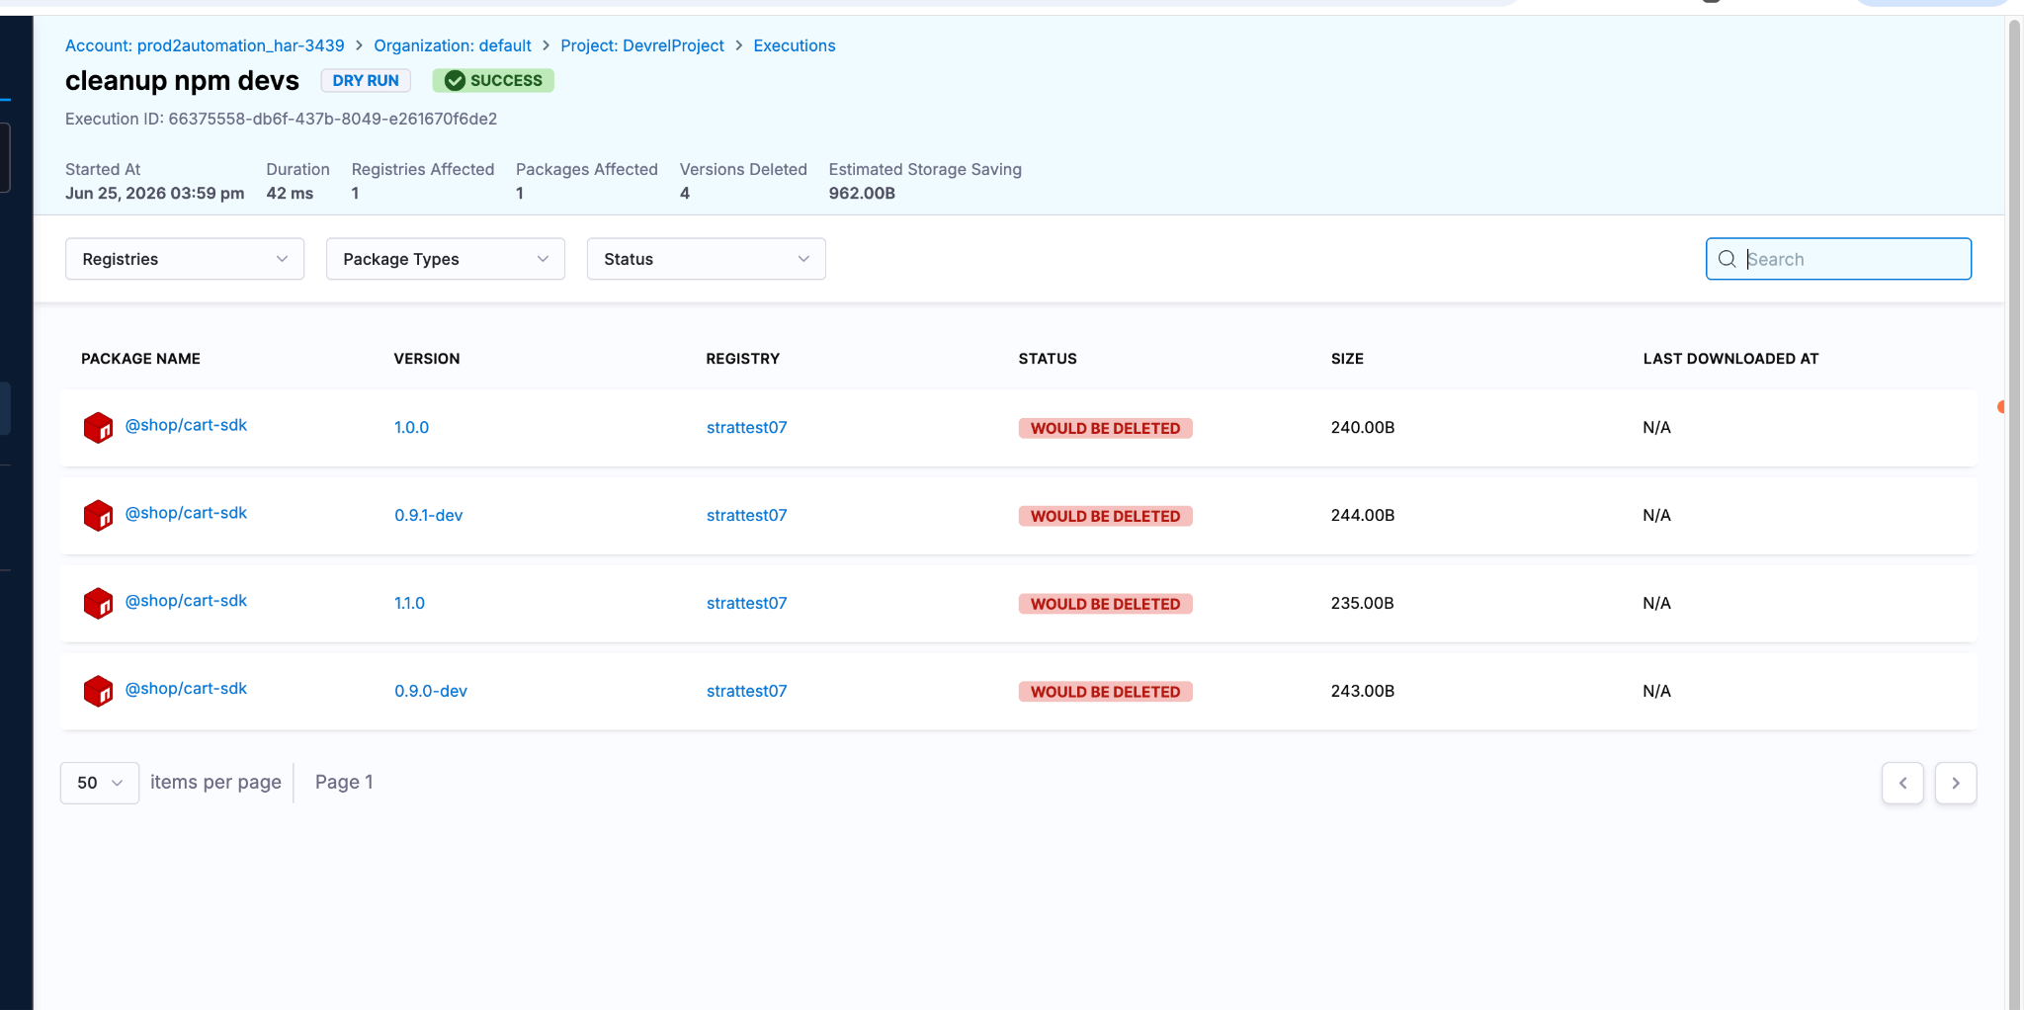Open @shop/cart-sdk package in 0.9.0-dev row
Screen dimensions: 2024x1010
click(x=186, y=689)
